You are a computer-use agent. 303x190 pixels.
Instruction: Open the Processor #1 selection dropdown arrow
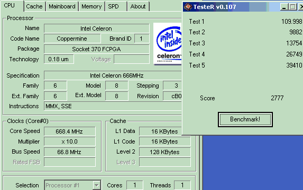click(x=96, y=185)
